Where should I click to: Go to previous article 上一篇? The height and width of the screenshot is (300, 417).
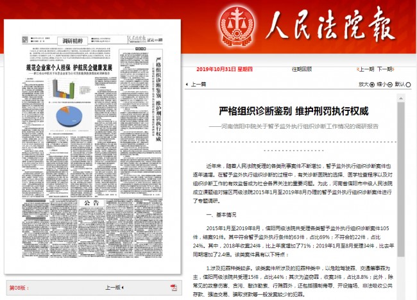tap(198, 85)
